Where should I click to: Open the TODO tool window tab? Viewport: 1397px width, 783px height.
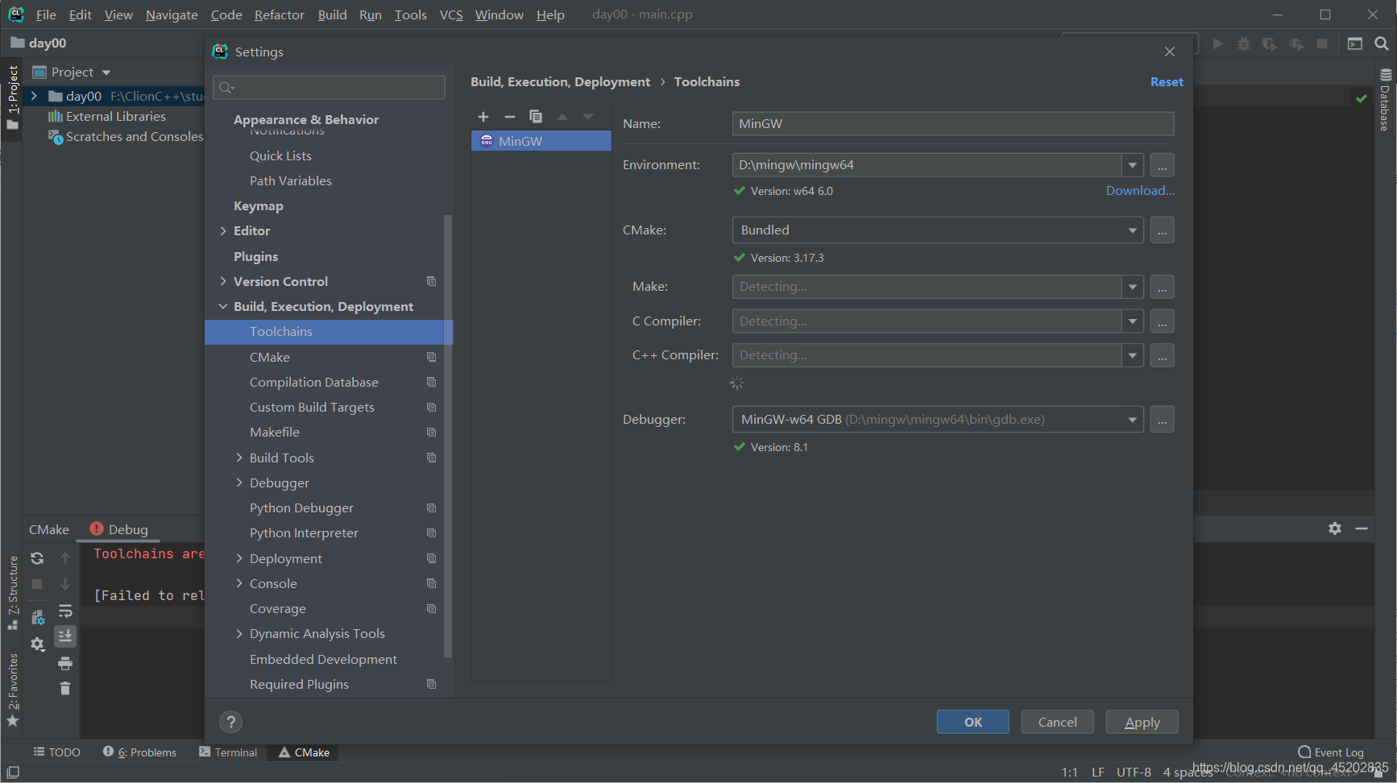coord(56,752)
